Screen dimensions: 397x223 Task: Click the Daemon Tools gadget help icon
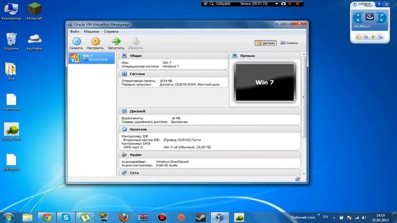click(x=379, y=4)
